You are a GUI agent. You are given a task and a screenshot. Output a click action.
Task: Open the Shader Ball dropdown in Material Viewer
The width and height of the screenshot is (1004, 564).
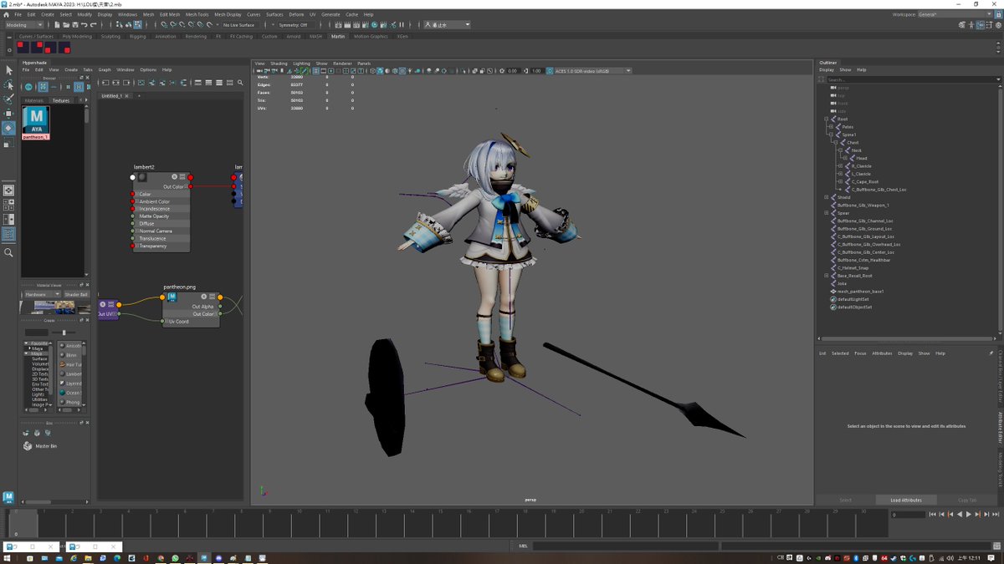coord(75,294)
